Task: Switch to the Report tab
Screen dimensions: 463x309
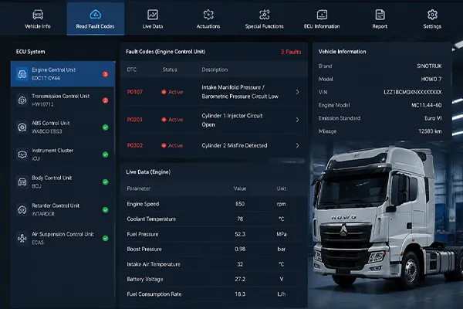Action: coord(380,19)
